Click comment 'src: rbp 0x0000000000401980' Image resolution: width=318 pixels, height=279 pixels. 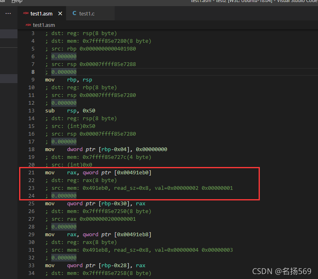click(x=90, y=49)
